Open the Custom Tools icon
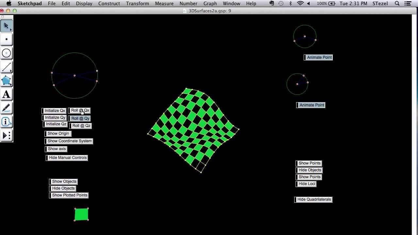Image resolution: width=418 pixels, height=235 pixels. [x=7, y=135]
